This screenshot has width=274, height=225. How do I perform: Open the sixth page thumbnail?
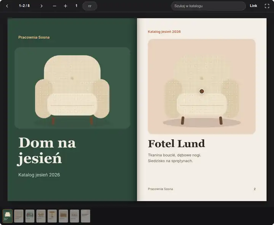[x=63, y=216]
